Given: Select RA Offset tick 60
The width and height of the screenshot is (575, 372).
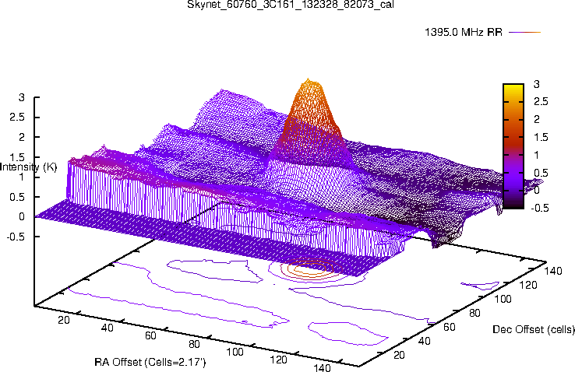Looking at the screenshot, I should pos(150,335).
